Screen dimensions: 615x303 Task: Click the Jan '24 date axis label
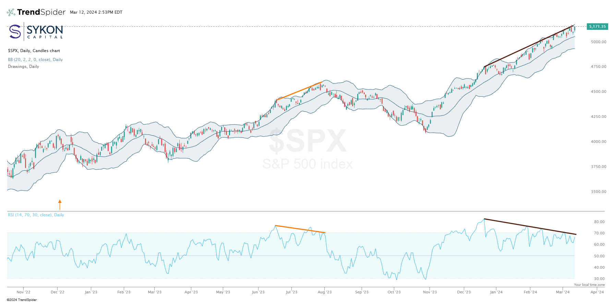(x=496, y=292)
